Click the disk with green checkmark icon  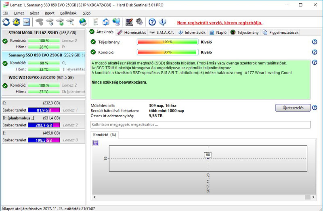[60, 22]
